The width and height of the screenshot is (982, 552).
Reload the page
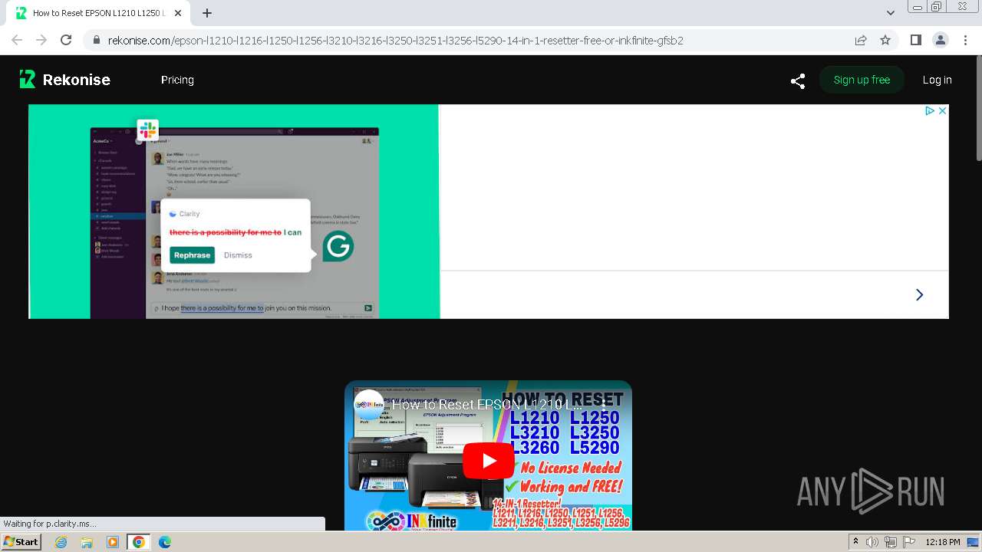tap(66, 40)
